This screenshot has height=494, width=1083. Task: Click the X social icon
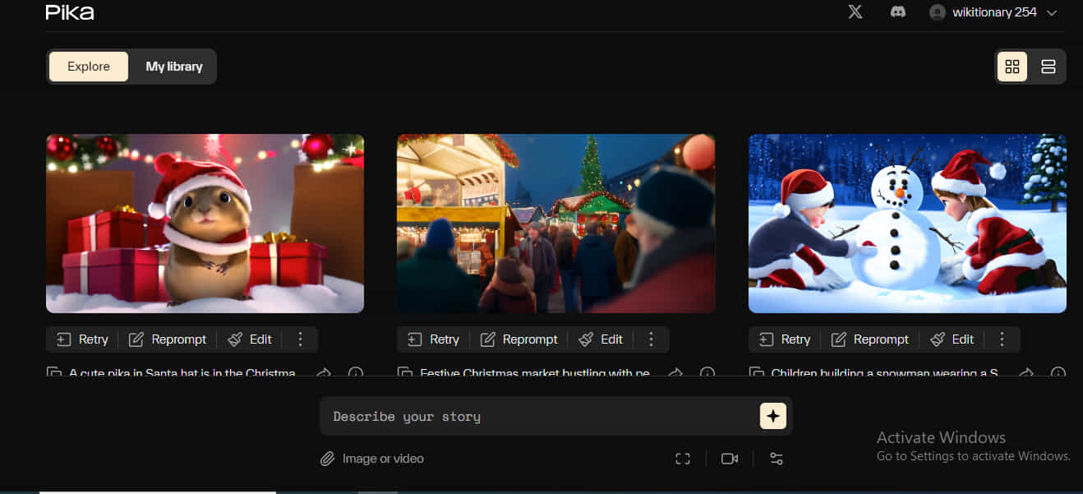pos(855,12)
